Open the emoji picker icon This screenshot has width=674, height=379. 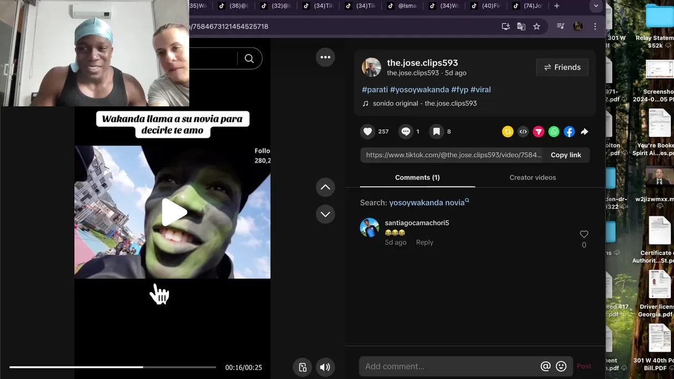[561, 366]
